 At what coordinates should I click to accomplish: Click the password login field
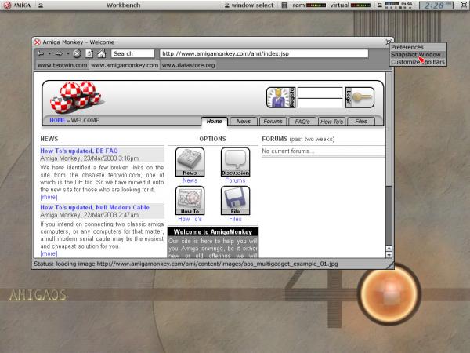(320, 103)
